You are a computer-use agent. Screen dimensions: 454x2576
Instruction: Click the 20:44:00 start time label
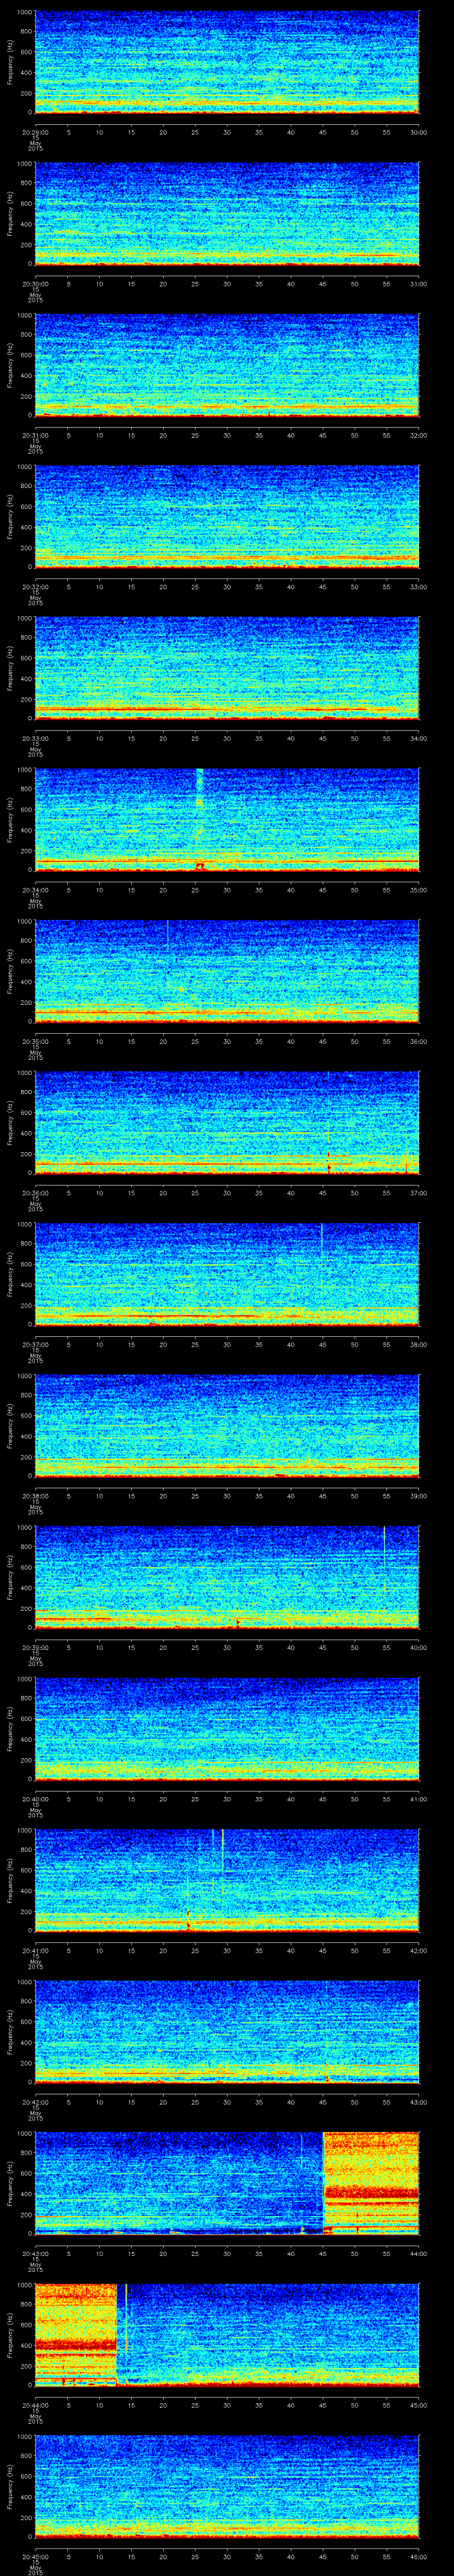pos(36,2405)
